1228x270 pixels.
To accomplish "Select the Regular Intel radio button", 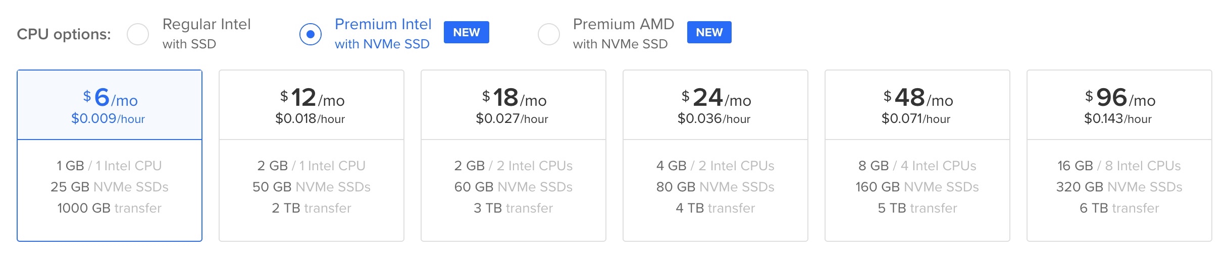I will coord(138,34).
